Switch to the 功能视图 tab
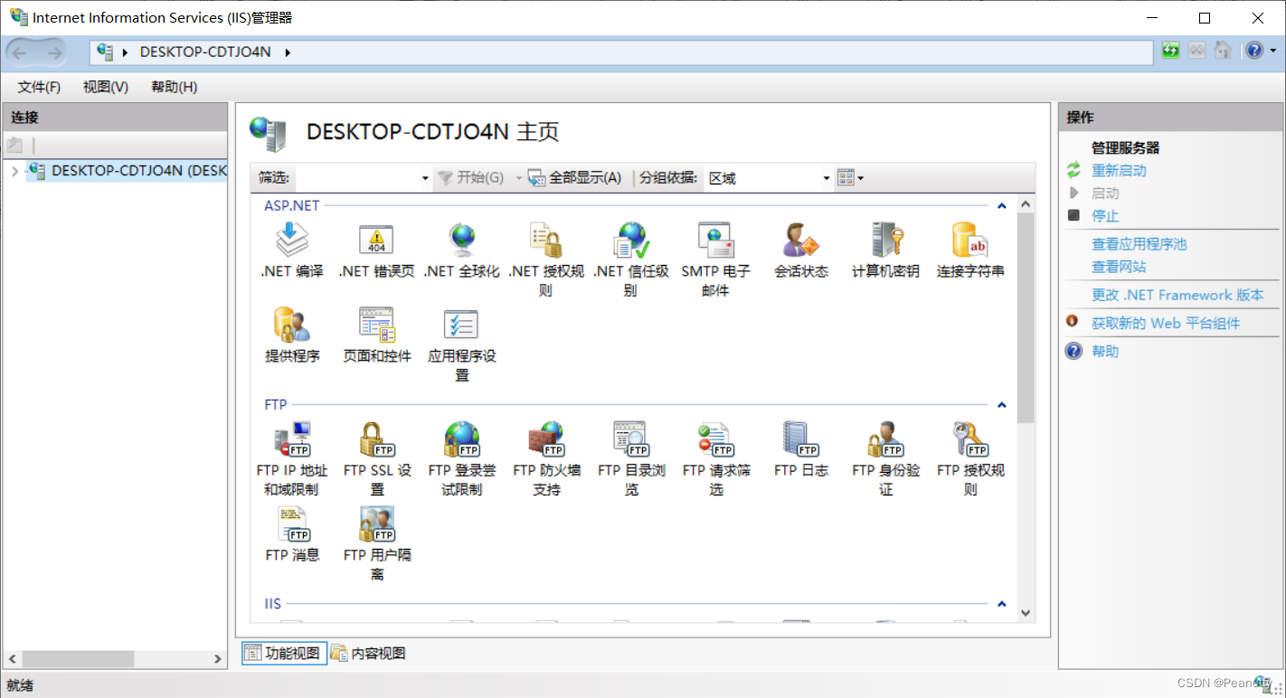This screenshot has width=1286, height=698. click(x=284, y=653)
